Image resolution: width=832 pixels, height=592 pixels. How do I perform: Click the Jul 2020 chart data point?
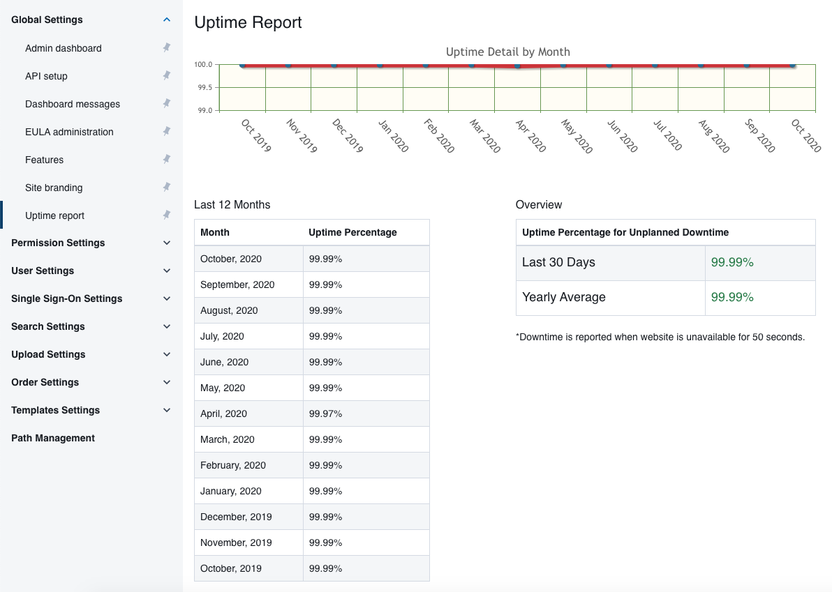(x=655, y=65)
